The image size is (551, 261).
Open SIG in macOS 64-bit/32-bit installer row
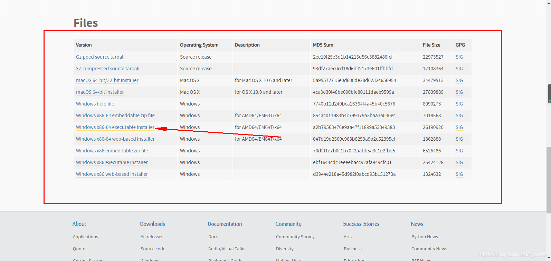[x=459, y=80]
